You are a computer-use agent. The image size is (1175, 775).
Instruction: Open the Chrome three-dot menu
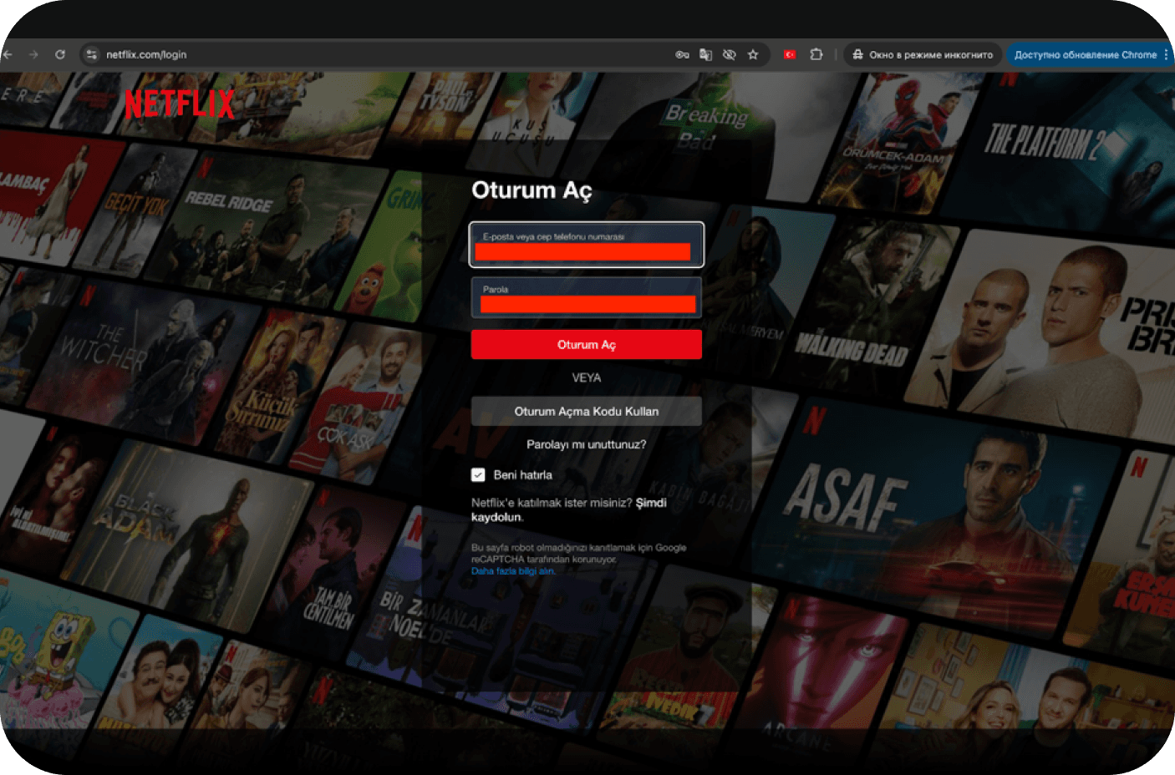(1166, 54)
